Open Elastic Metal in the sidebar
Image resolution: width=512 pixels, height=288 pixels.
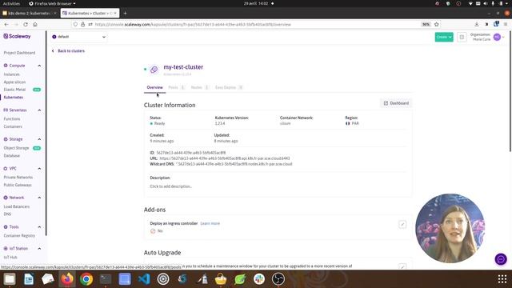(x=14, y=90)
